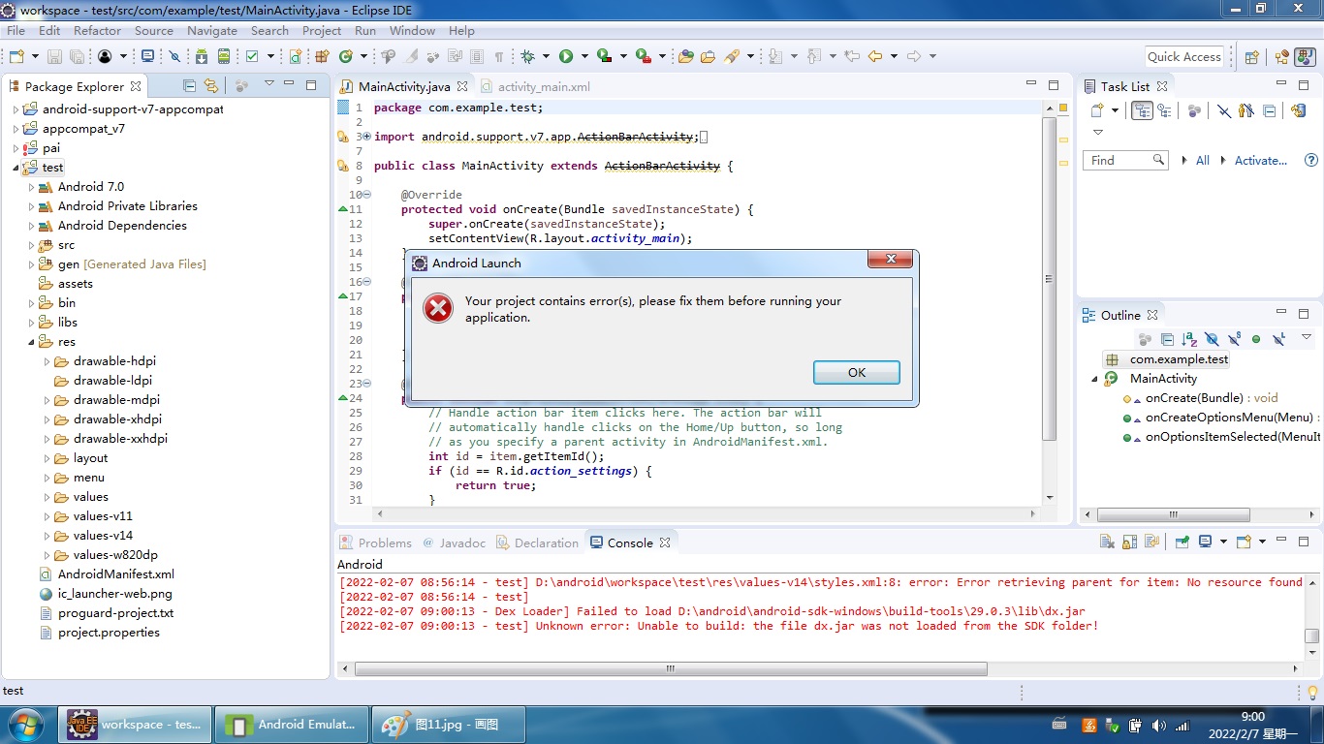
Task: Save the current file with the disk icon
Action: (54, 55)
